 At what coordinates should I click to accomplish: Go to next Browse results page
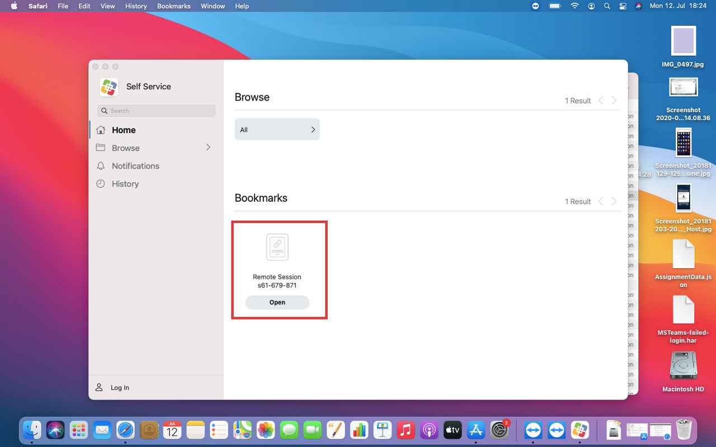pos(614,101)
